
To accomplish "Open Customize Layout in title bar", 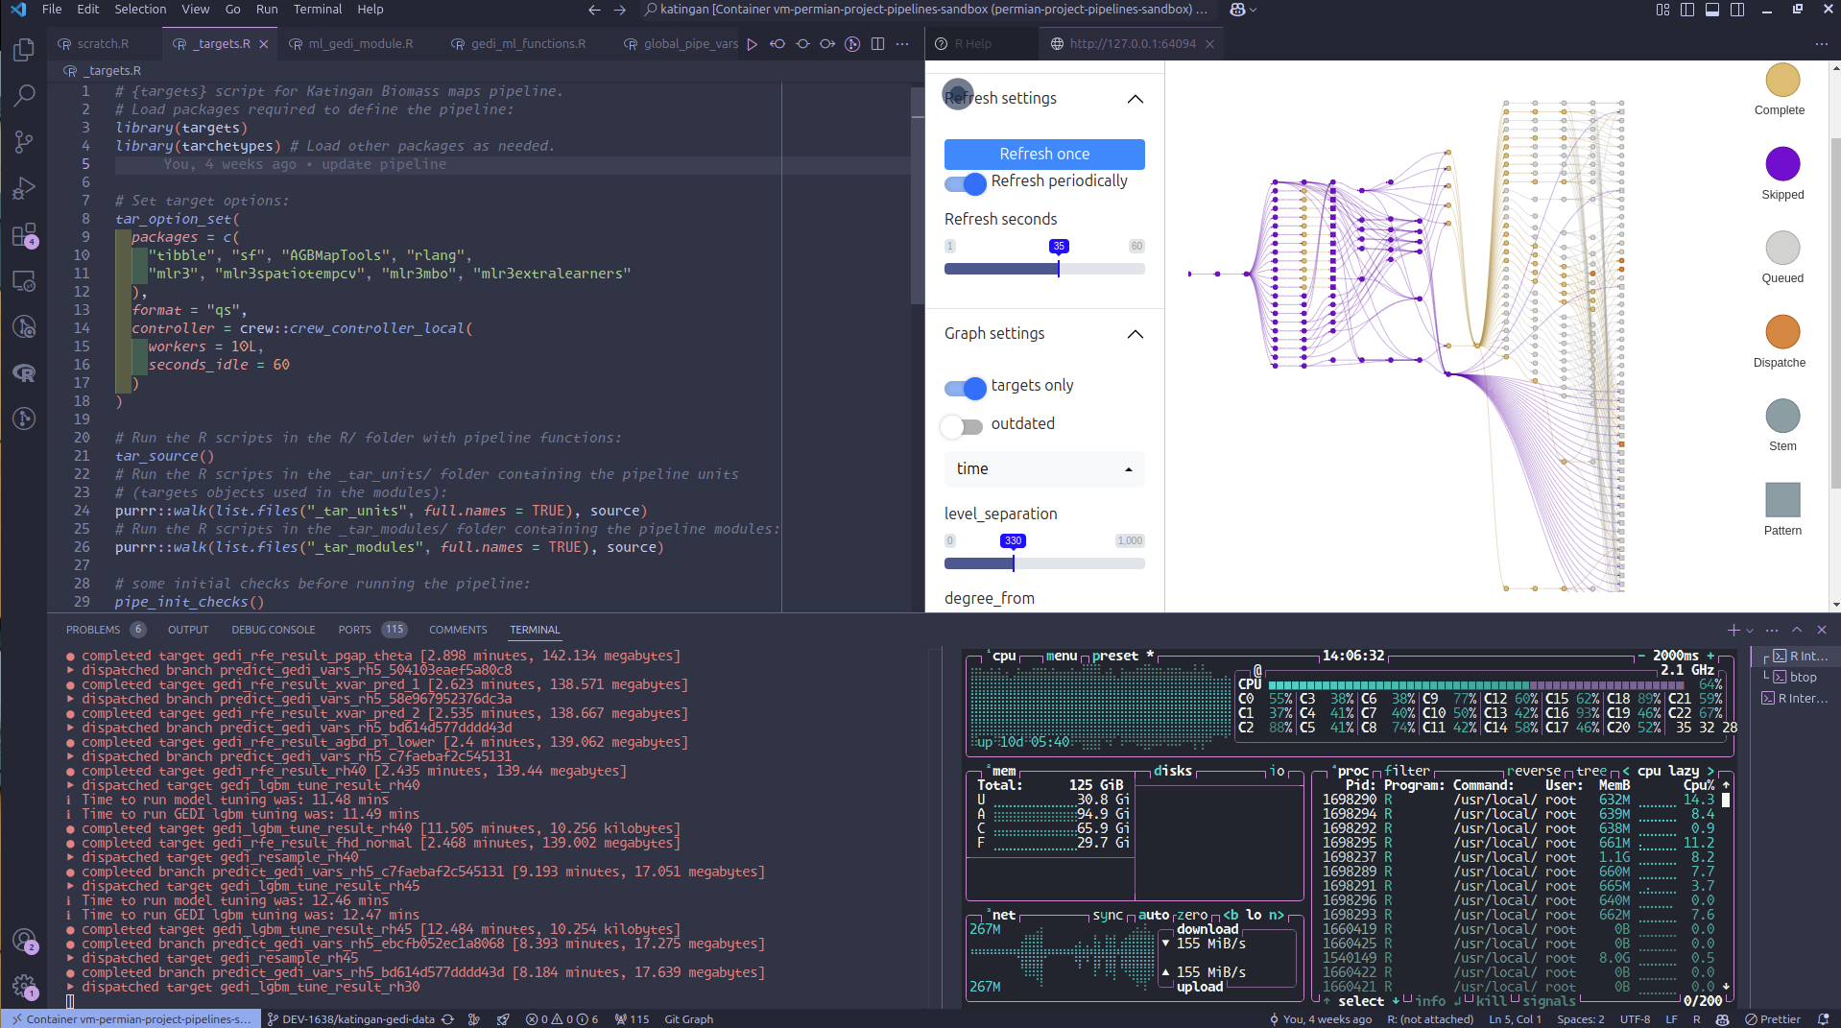I will pos(1663,10).
